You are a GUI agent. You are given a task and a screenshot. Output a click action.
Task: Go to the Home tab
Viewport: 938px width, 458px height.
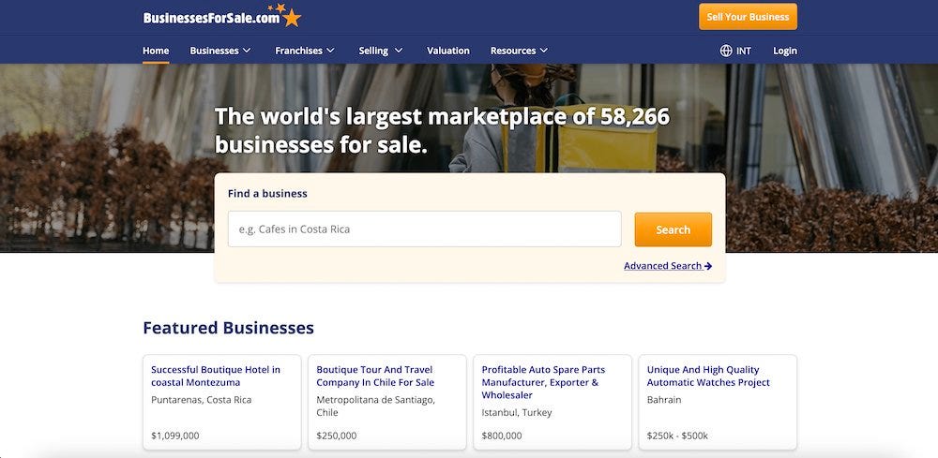pyautogui.click(x=156, y=51)
